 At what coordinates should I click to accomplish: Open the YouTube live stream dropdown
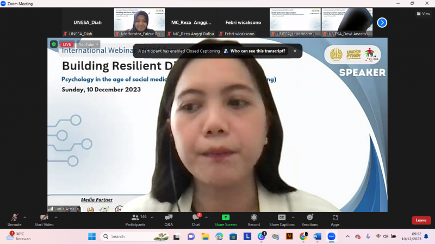coord(88,45)
